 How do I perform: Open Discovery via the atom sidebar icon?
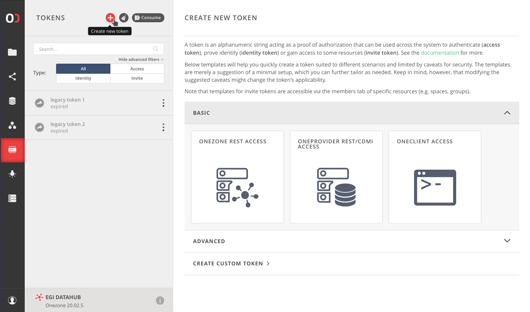point(13,174)
